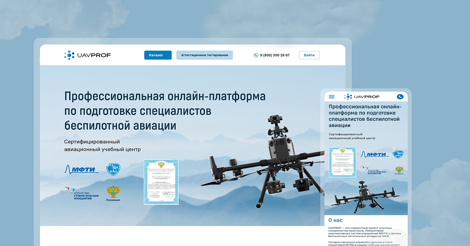Click the UAVPROF logo in mobile header
Image resolution: width=470 pixels, height=246 pixels.
point(362,96)
